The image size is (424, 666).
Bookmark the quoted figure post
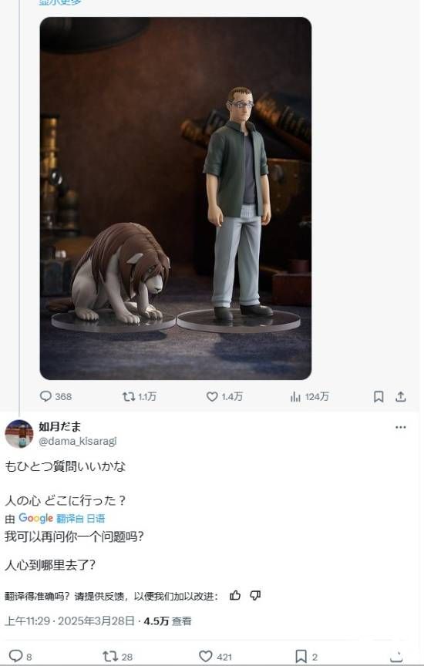point(379,397)
